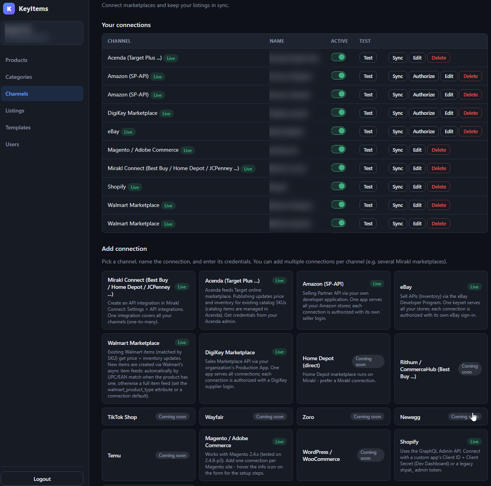Select the Amazon (SP-API) card under Add connection
491x486 pixels.
[x=343, y=300]
